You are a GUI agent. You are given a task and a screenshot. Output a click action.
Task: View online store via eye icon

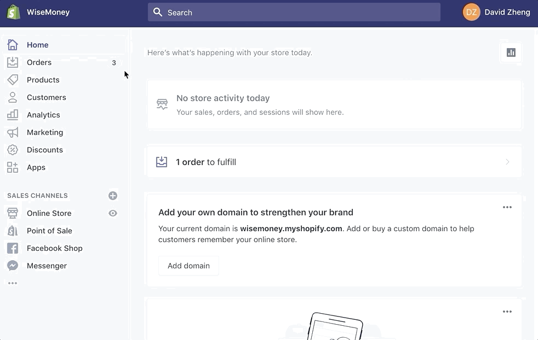[x=113, y=213]
